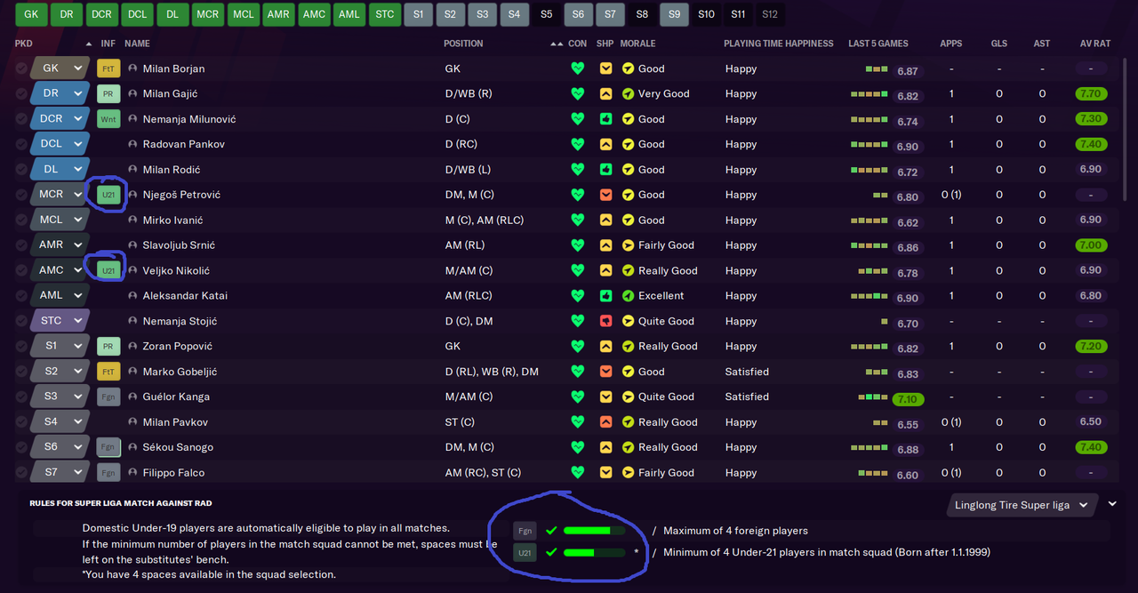Click the condition heart for Milan Rodić
This screenshot has height=593, width=1138.
(x=578, y=169)
